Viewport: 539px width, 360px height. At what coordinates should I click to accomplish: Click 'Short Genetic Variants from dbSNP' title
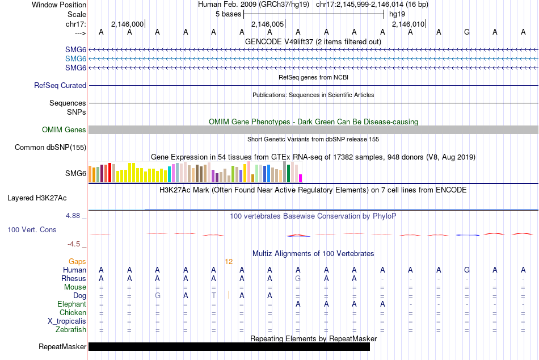tap(313, 139)
